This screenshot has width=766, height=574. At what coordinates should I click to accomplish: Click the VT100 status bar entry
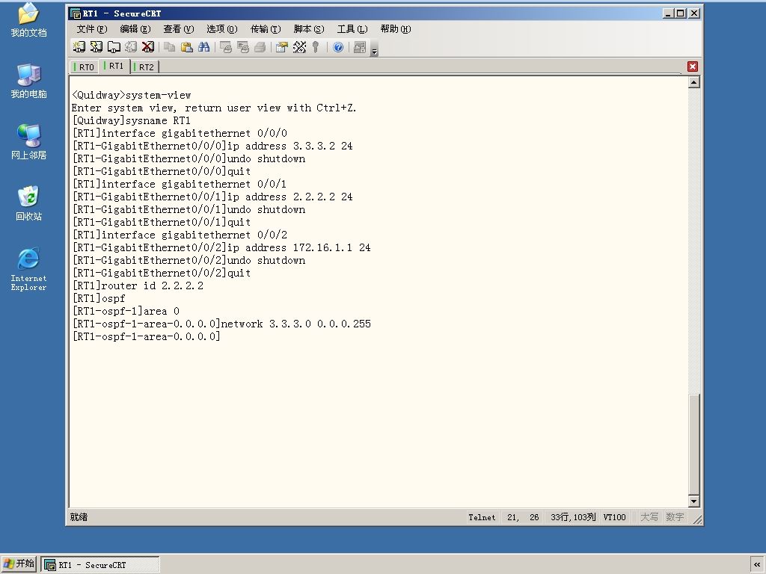(614, 517)
